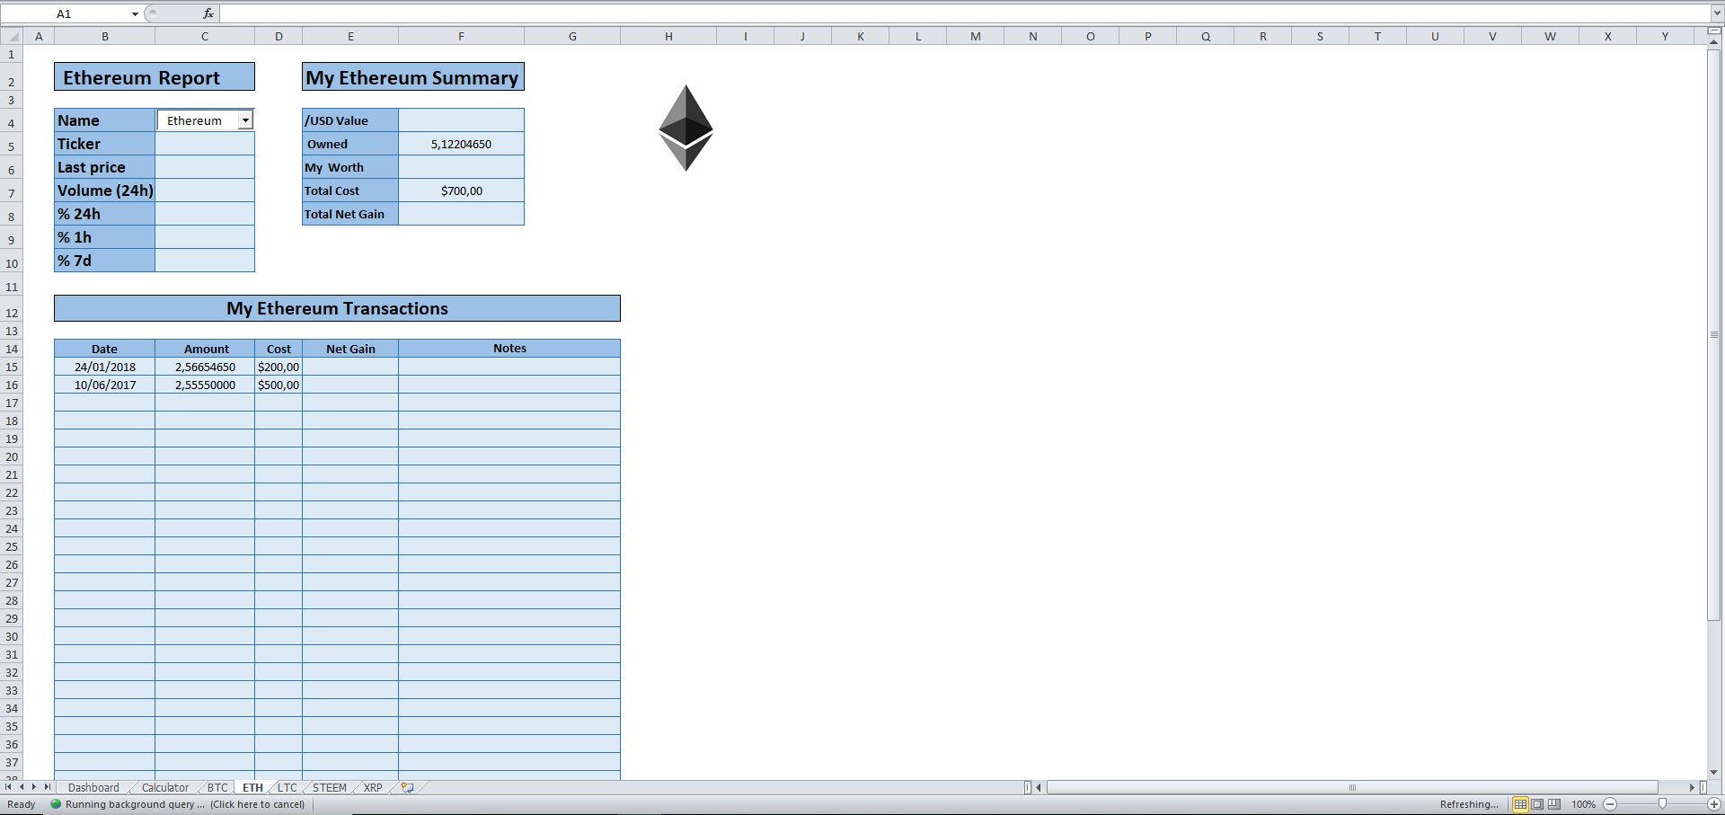1725x815 pixels.
Task: Select the date cell 24/01/2018
Action: (104, 367)
